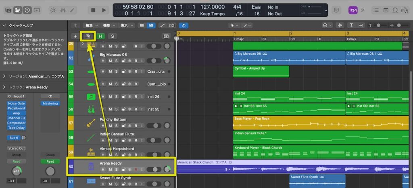Open the Loop Browser icon
The image size is (413, 188).
point(395,10)
